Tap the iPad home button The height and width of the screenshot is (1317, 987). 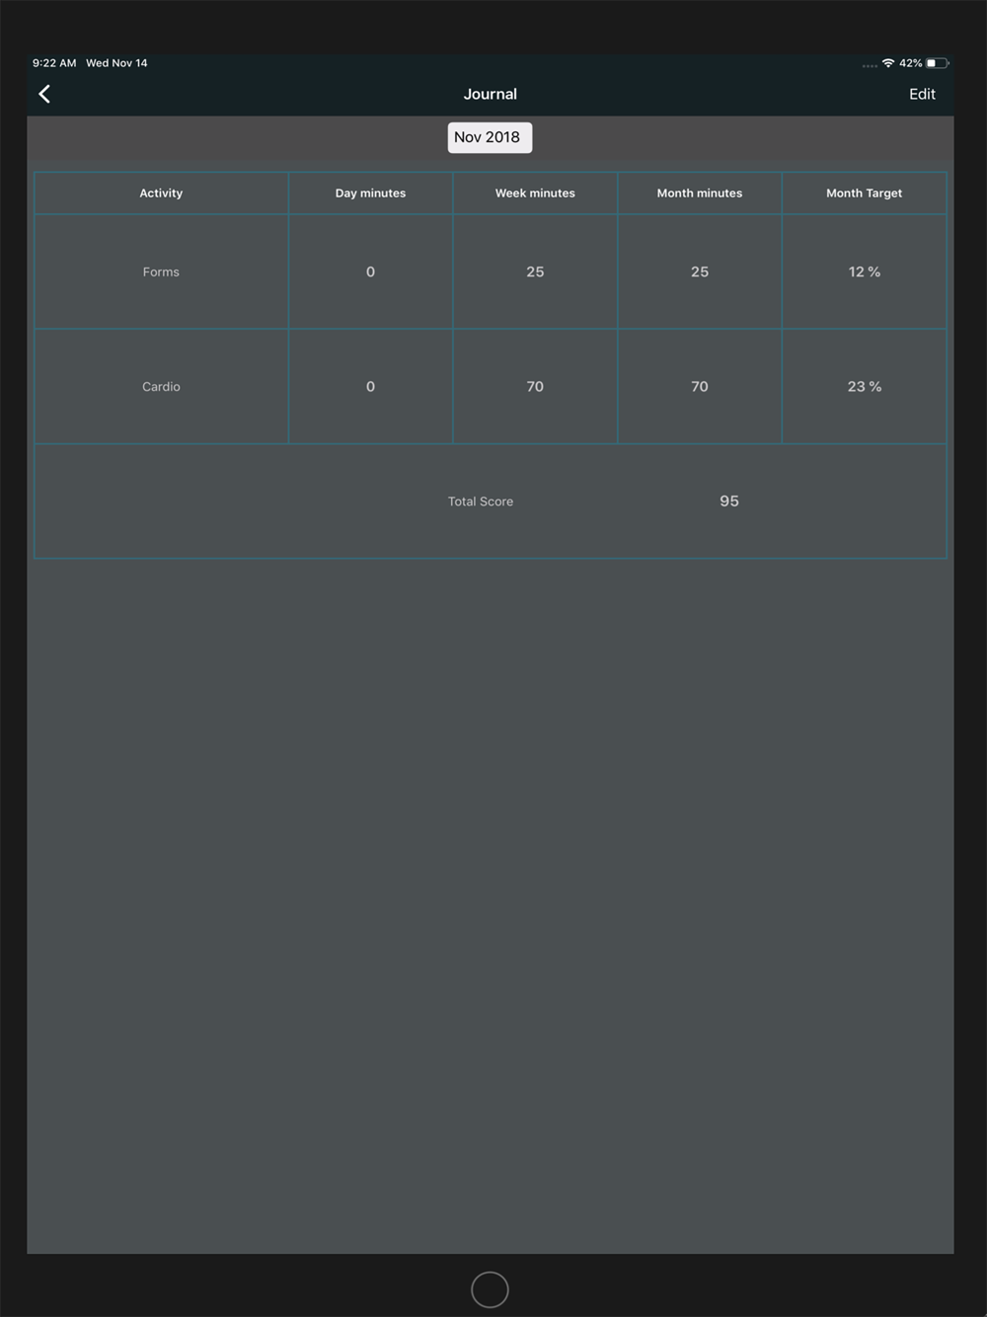click(x=490, y=1289)
